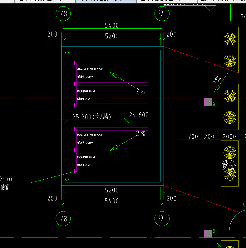Viewport: 246px width, 248px height.
Task: Pick the 5200 dimension at the top
Action: 112,36
